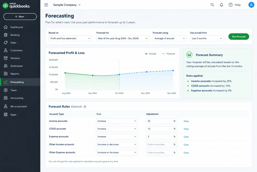
Task: Open the Other Expense accounts rule dropdown
Action: (117, 152)
